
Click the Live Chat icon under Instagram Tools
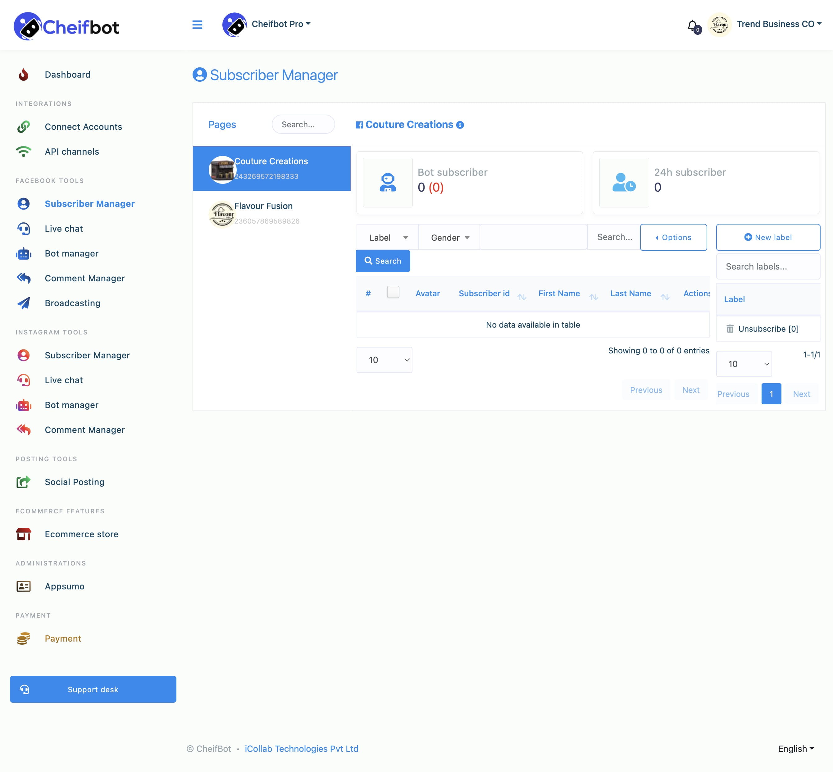click(23, 379)
